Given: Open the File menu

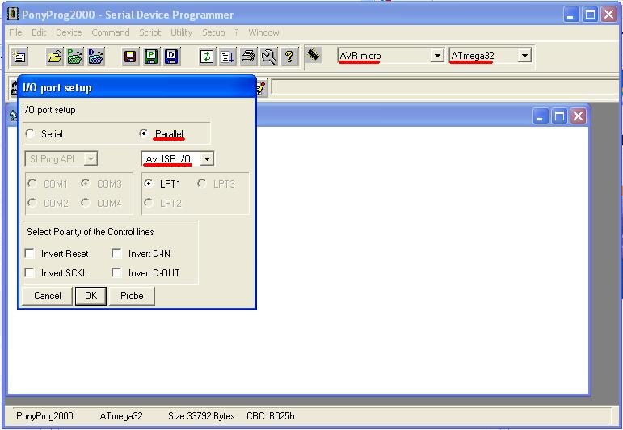Looking at the screenshot, I should tap(15, 32).
